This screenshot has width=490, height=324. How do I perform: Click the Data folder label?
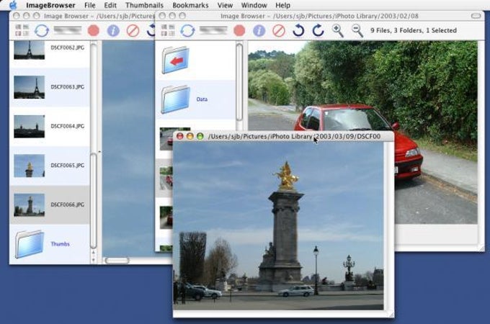click(202, 99)
